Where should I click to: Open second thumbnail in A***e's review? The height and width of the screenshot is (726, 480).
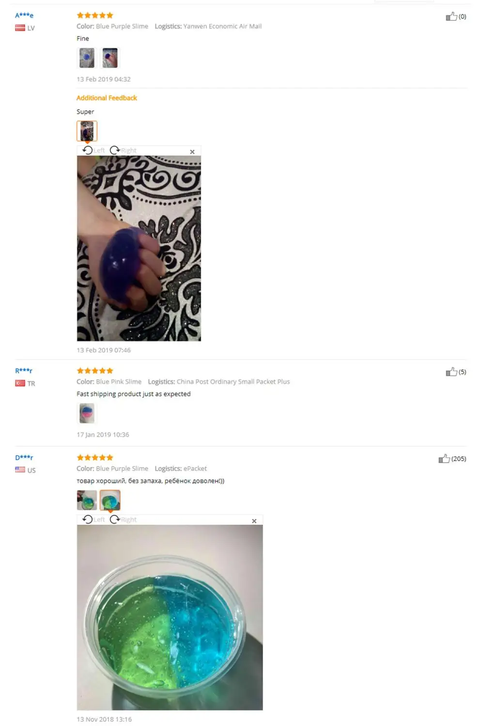pyautogui.click(x=110, y=58)
